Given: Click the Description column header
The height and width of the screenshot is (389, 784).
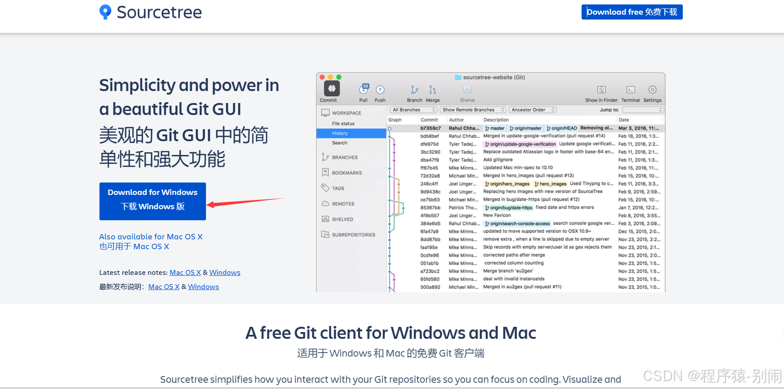Looking at the screenshot, I should pos(496,120).
